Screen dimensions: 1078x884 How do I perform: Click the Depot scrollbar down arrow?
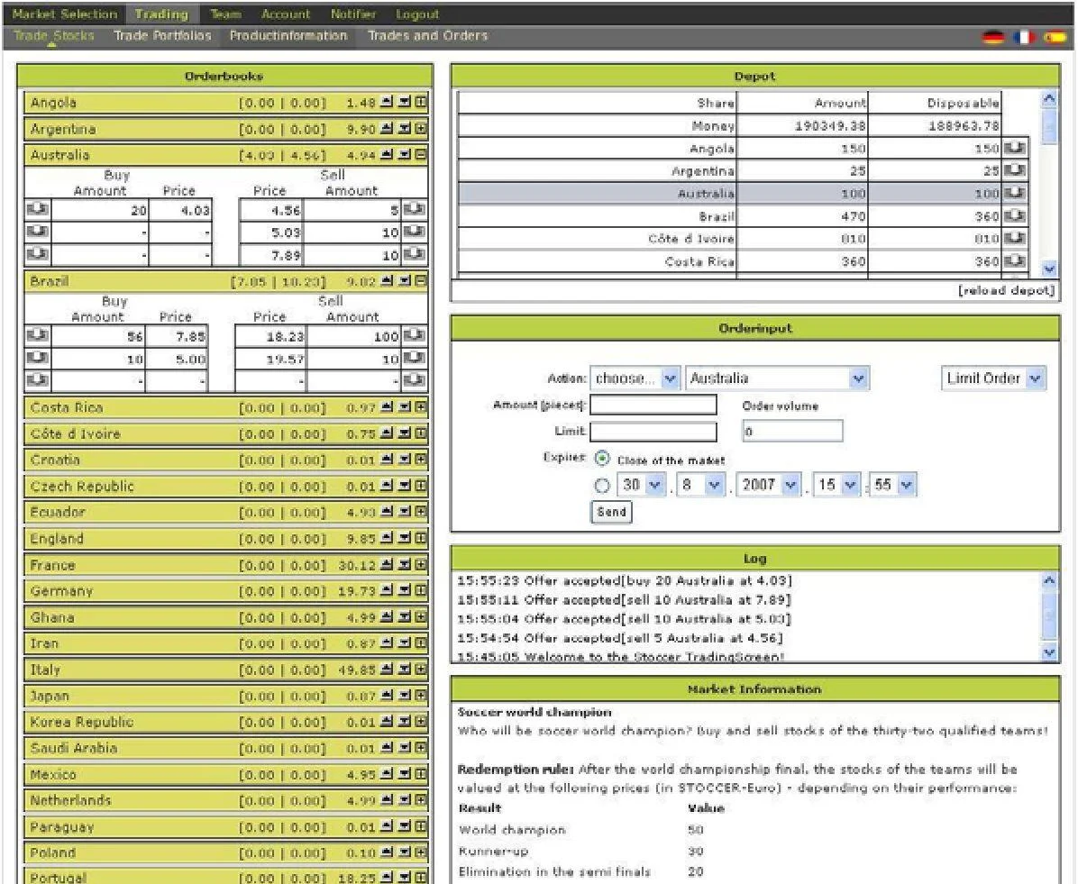click(1049, 269)
